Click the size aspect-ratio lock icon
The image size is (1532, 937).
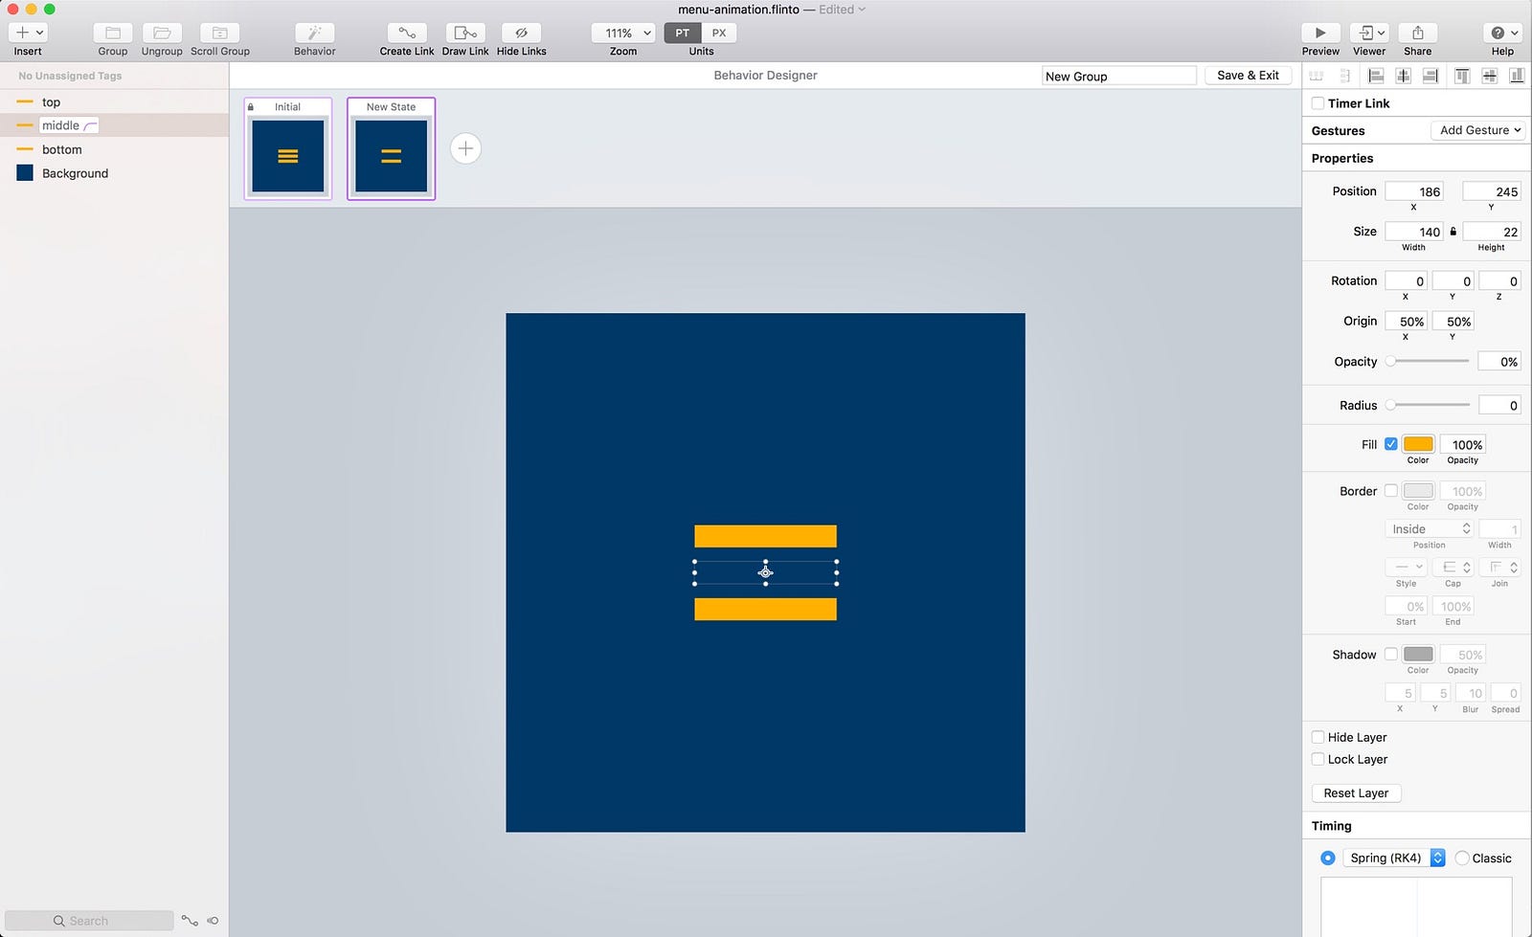tap(1453, 232)
